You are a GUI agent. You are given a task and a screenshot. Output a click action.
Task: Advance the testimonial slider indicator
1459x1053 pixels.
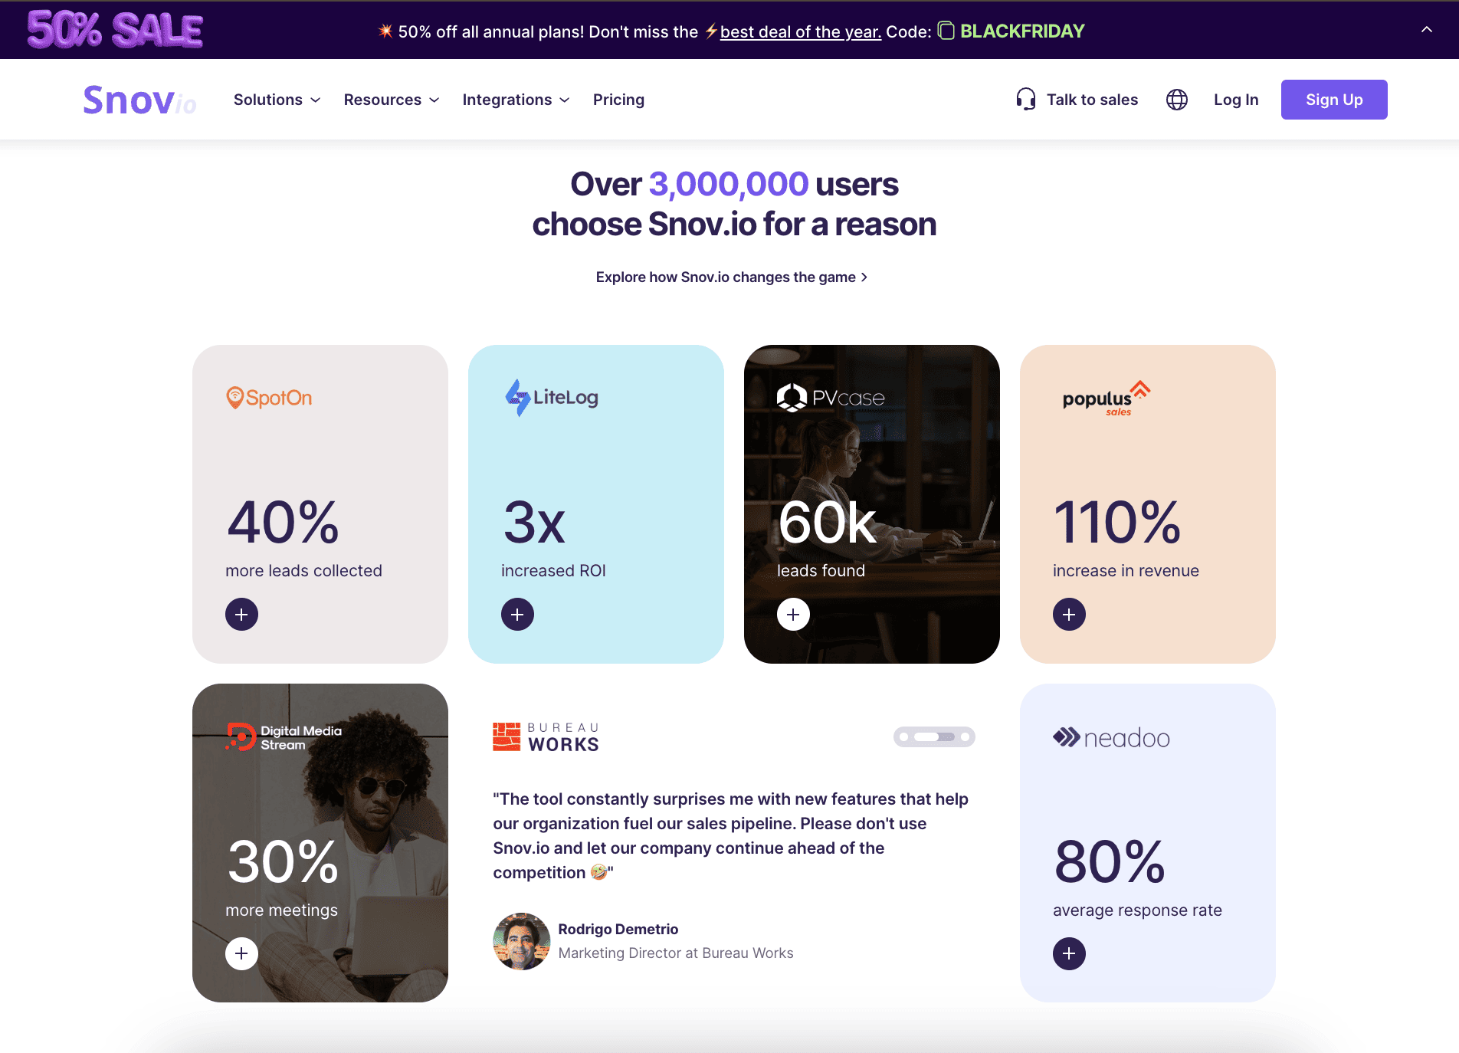(x=934, y=736)
